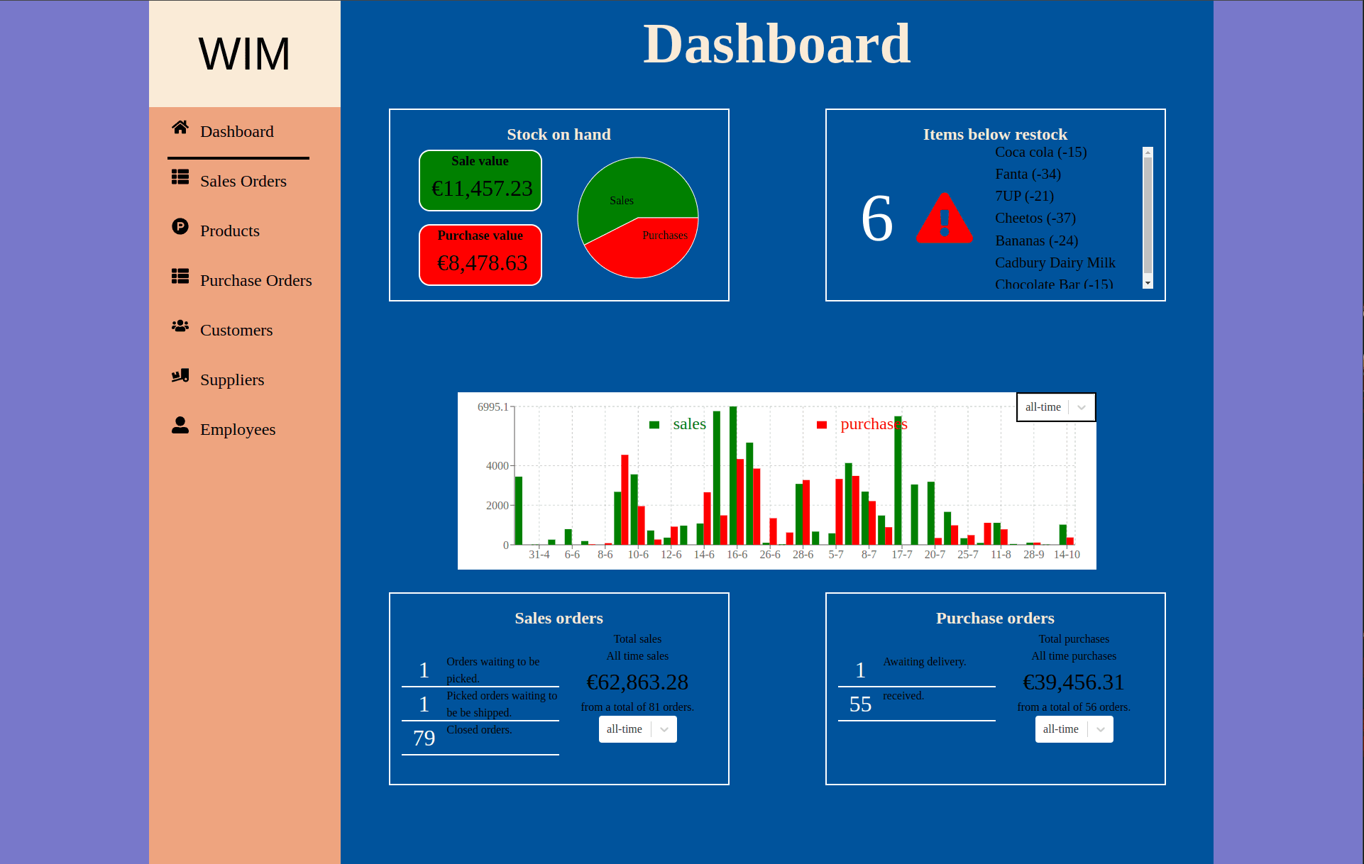The image size is (1364, 864).
Task: Open Sales Orders from navigation menu
Action: tap(243, 181)
